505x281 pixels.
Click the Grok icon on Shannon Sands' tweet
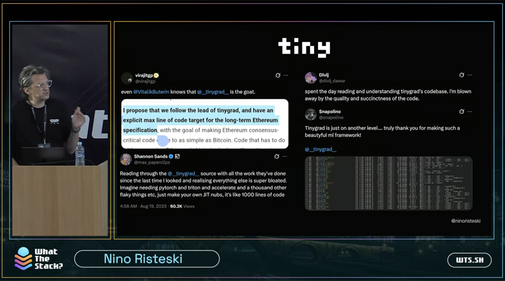tap(277, 156)
